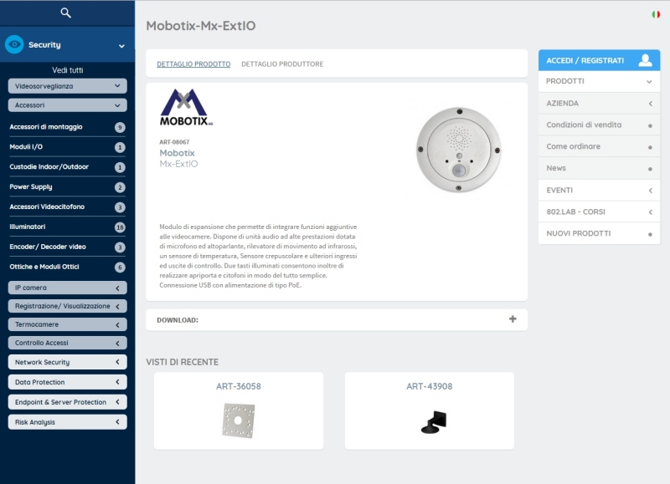The height and width of the screenshot is (484, 670).
Task: Expand the IP camera category
Action: 68,288
